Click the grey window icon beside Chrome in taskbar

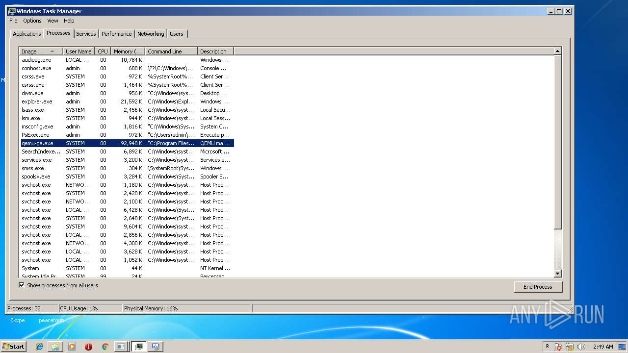point(121,347)
